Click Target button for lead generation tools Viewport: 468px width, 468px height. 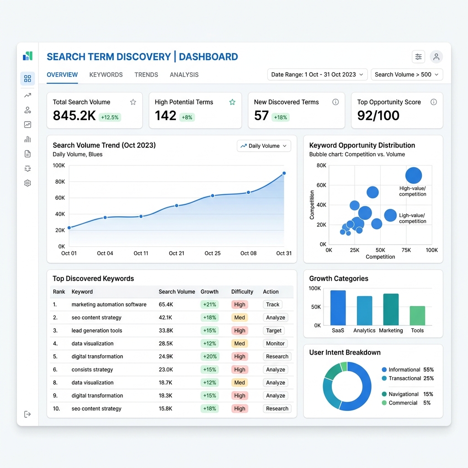coord(274,330)
